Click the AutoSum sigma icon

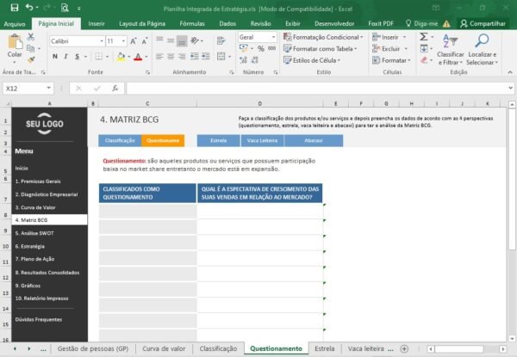[x=424, y=36]
